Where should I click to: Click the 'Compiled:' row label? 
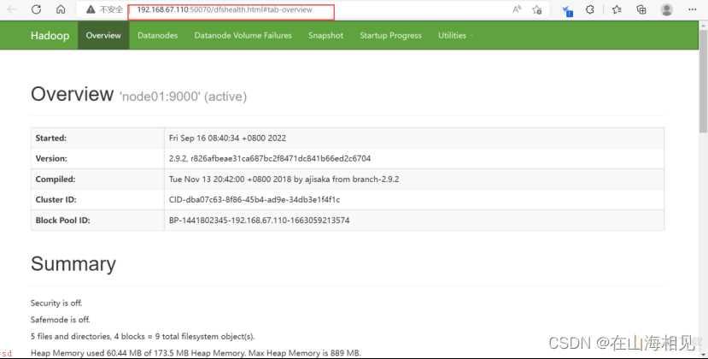pyautogui.click(x=56, y=179)
